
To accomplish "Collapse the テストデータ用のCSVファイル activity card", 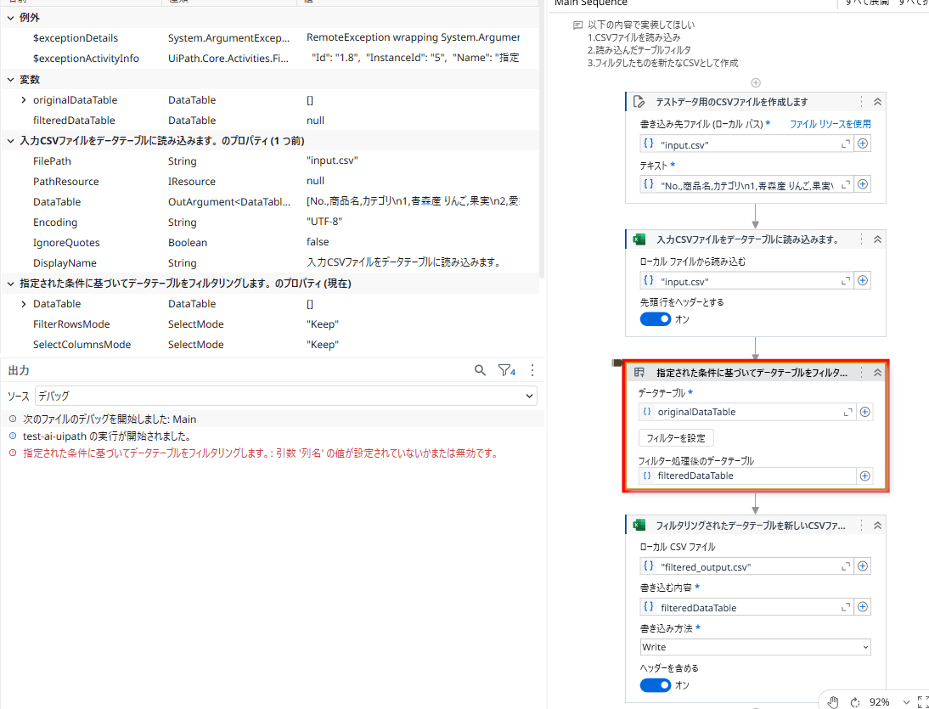I will (x=877, y=102).
